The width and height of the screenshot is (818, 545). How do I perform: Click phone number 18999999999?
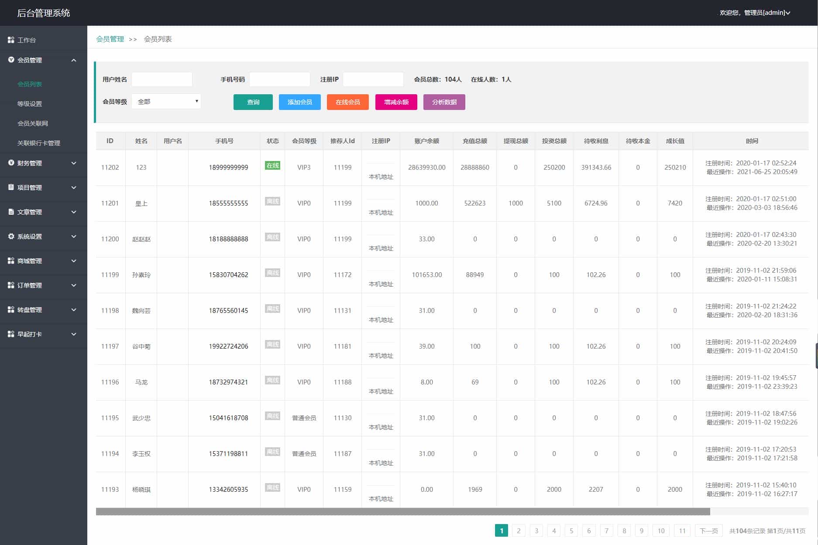point(228,167)
